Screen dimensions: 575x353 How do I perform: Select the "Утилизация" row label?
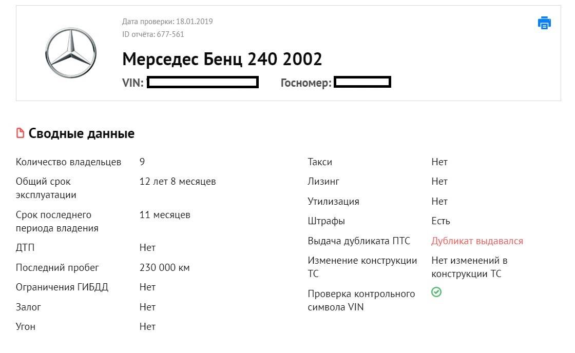point(333,201)
